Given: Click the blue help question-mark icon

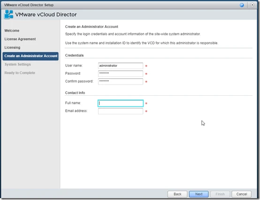Looking at the screenshot, I should (x=242, y=5).
